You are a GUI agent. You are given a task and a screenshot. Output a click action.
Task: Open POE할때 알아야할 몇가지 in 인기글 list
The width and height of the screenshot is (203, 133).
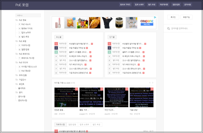click(133, 44)
